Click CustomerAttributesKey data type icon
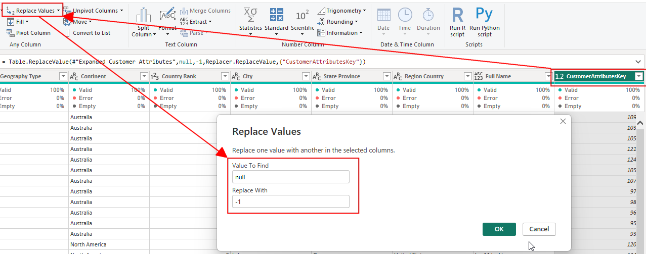The width and height of the screenshot is (646, 254). coord(559,77)
